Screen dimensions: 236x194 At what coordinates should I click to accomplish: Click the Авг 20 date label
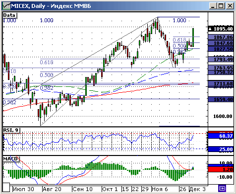click(x=52, y=189)
